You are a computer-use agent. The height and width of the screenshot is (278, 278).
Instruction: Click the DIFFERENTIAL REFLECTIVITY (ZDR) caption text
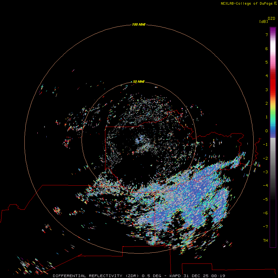(96, 276)
